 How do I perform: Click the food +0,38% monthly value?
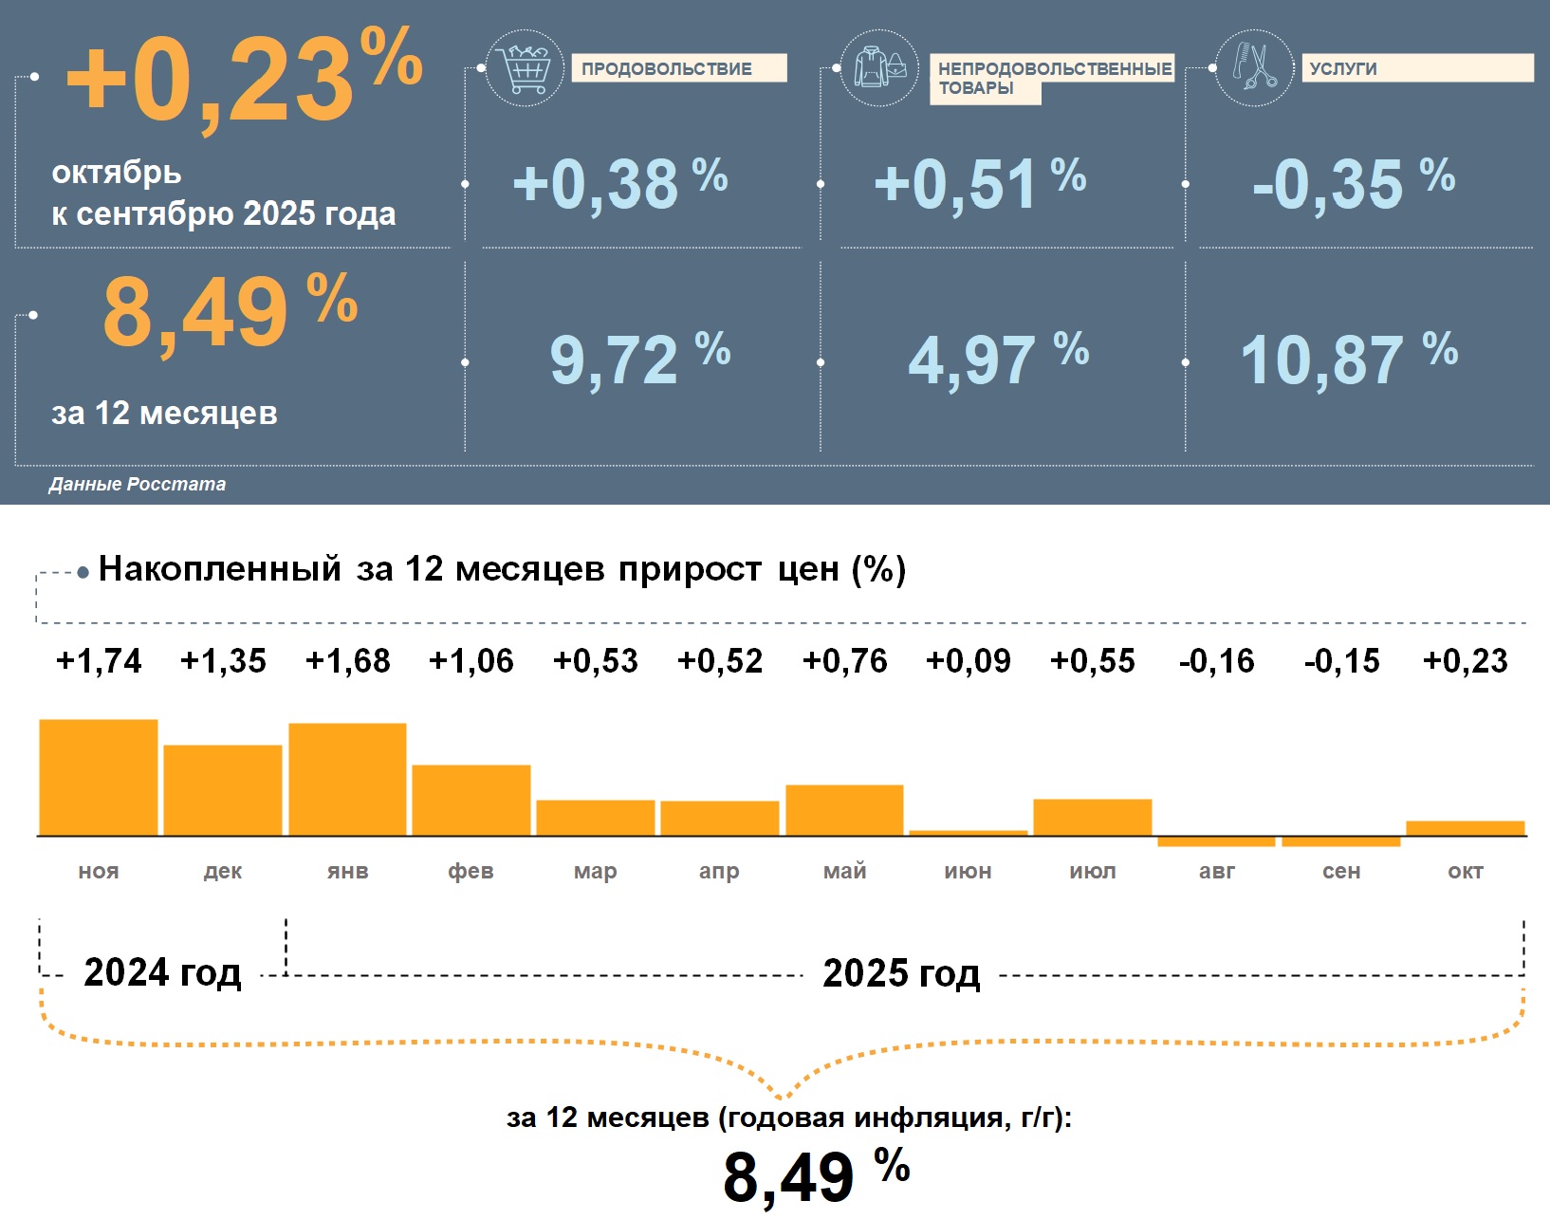pyautogui.click(x=619, y=184)
